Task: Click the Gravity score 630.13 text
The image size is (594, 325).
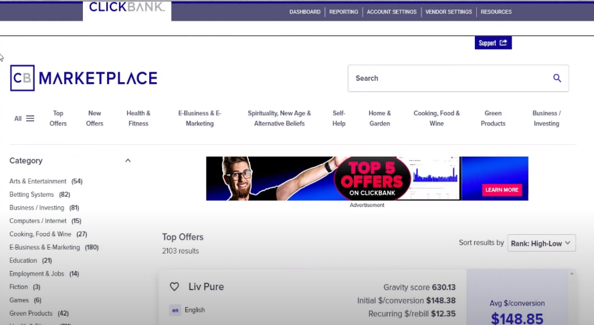Action: click(x=419, y=287)
